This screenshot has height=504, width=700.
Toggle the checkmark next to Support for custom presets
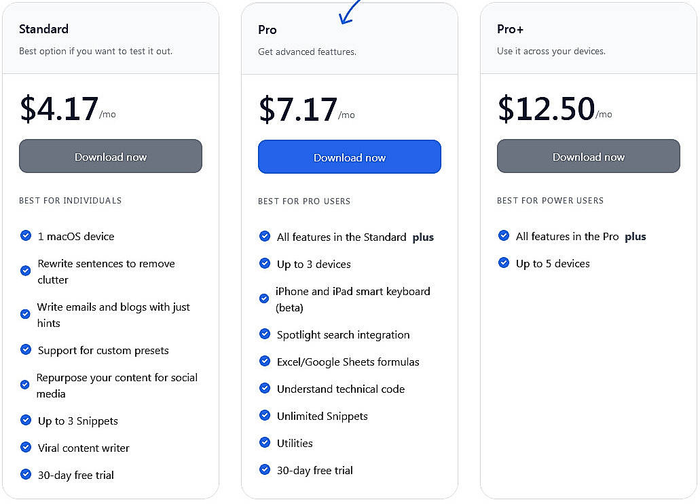25,350
